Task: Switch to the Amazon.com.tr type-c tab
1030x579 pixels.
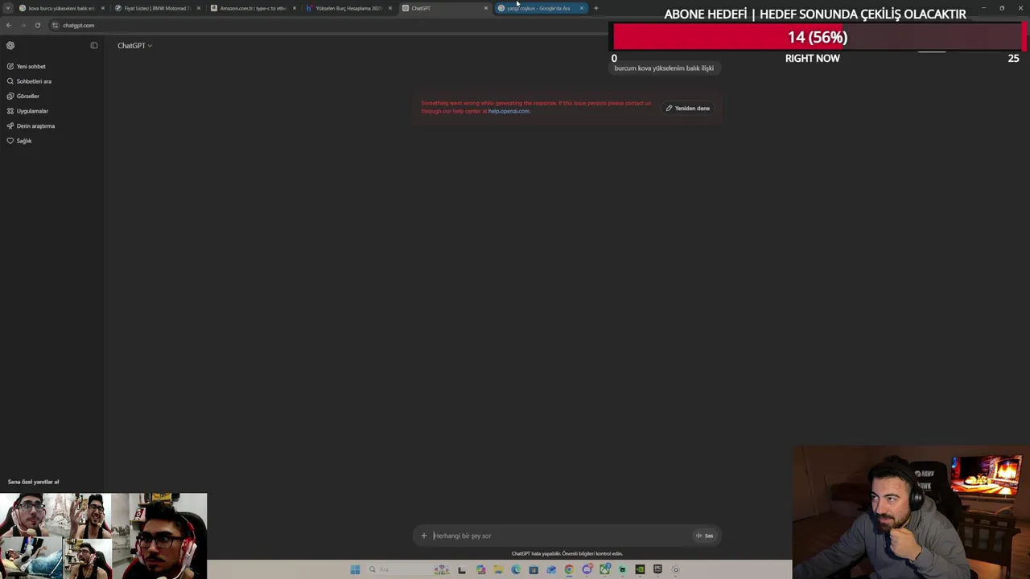Action: tap(253, 8)
